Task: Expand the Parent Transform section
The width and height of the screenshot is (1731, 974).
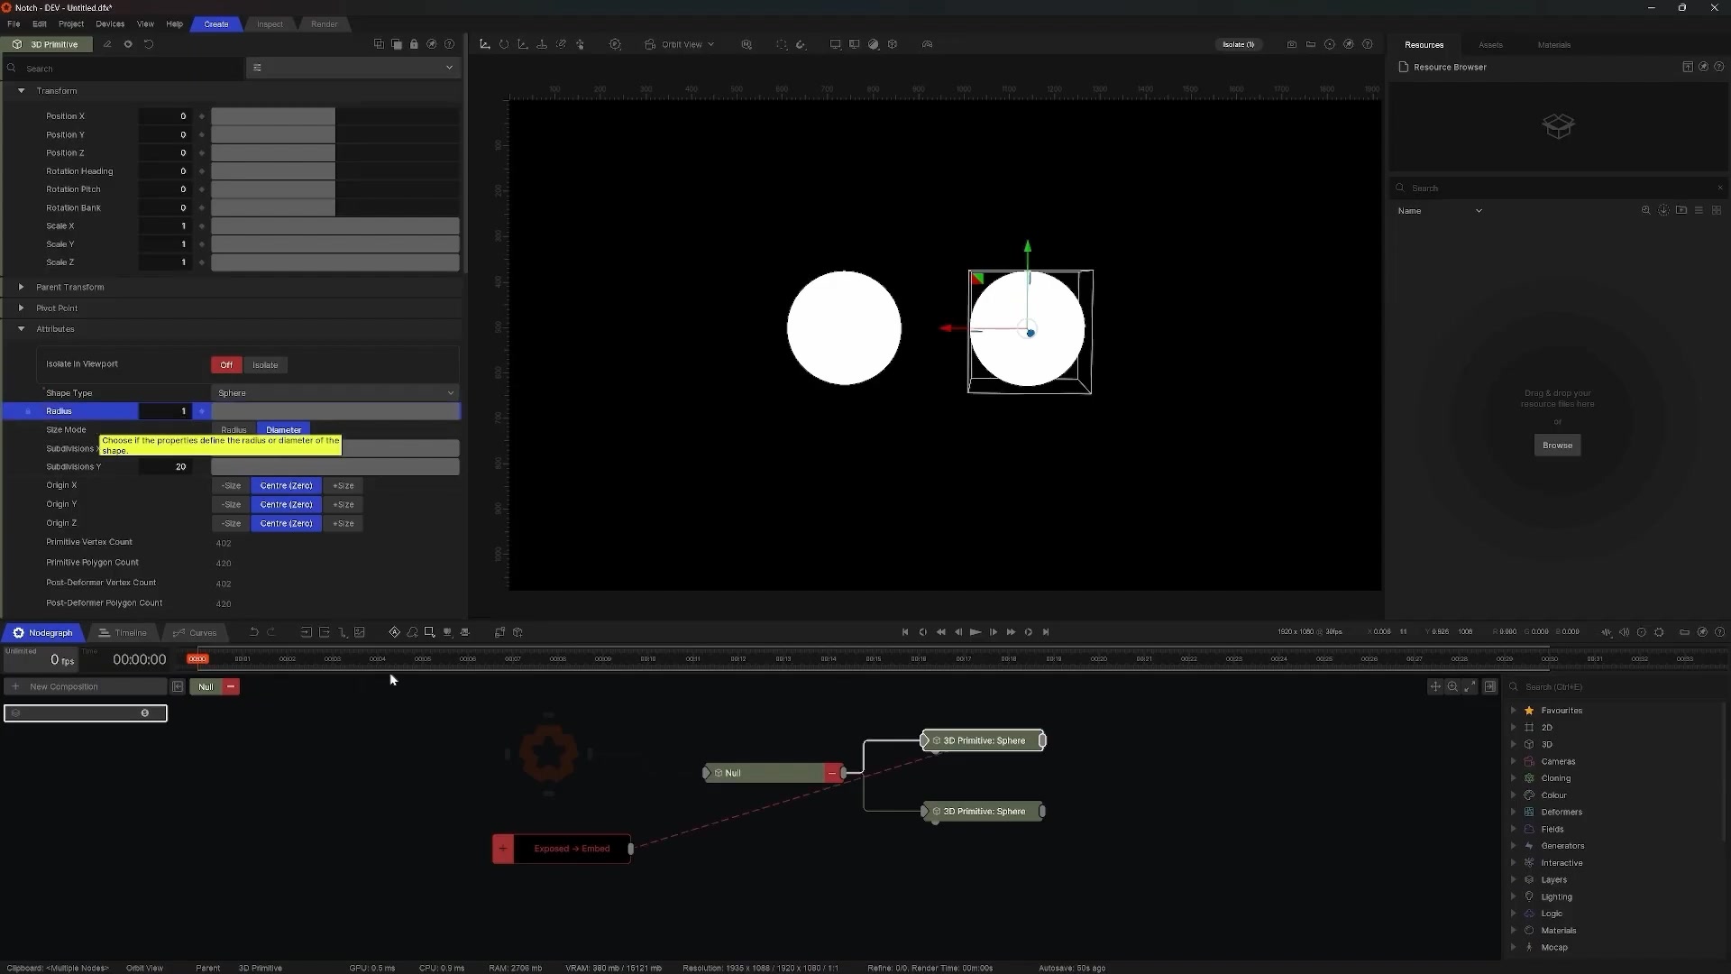Action: [x=22, y=288]
